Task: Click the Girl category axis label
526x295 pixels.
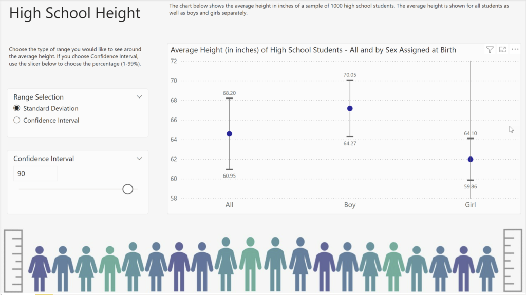Action: [x=471, y=205]
